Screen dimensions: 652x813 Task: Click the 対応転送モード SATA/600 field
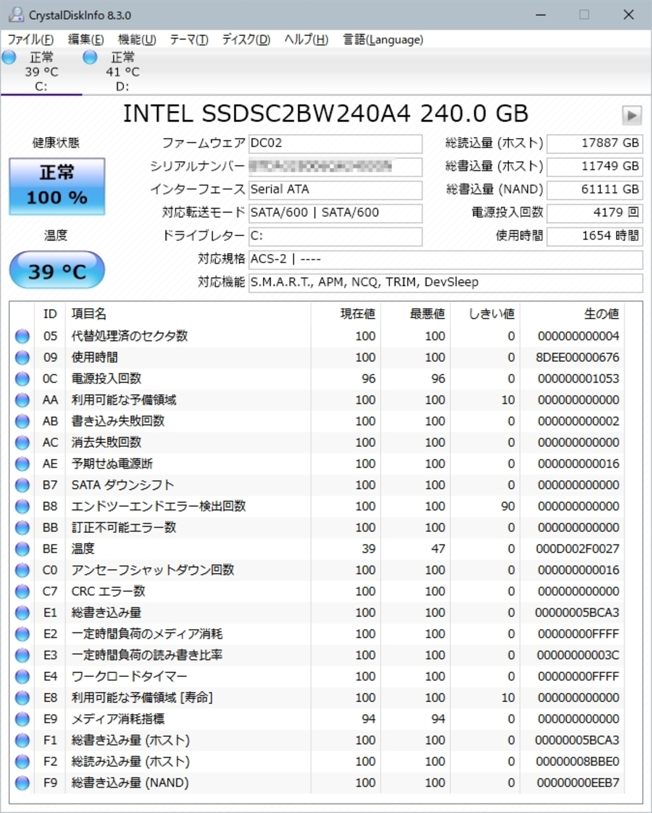tap(336, 213)
